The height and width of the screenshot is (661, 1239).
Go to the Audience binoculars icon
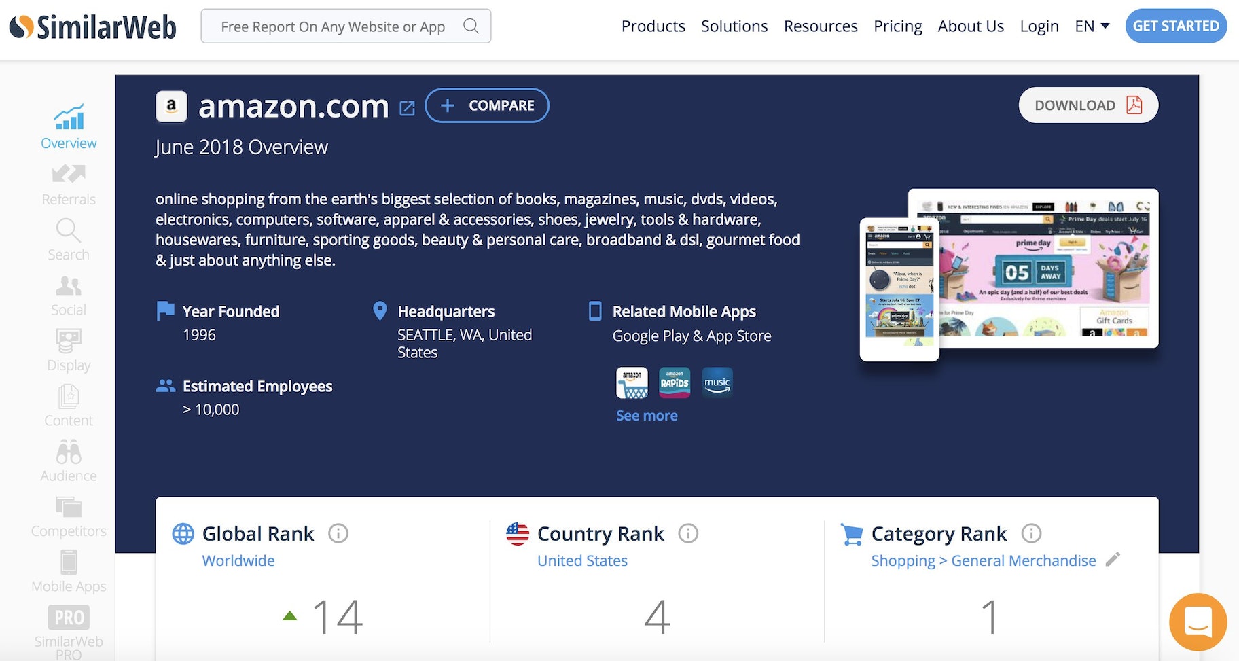(69, 452)
